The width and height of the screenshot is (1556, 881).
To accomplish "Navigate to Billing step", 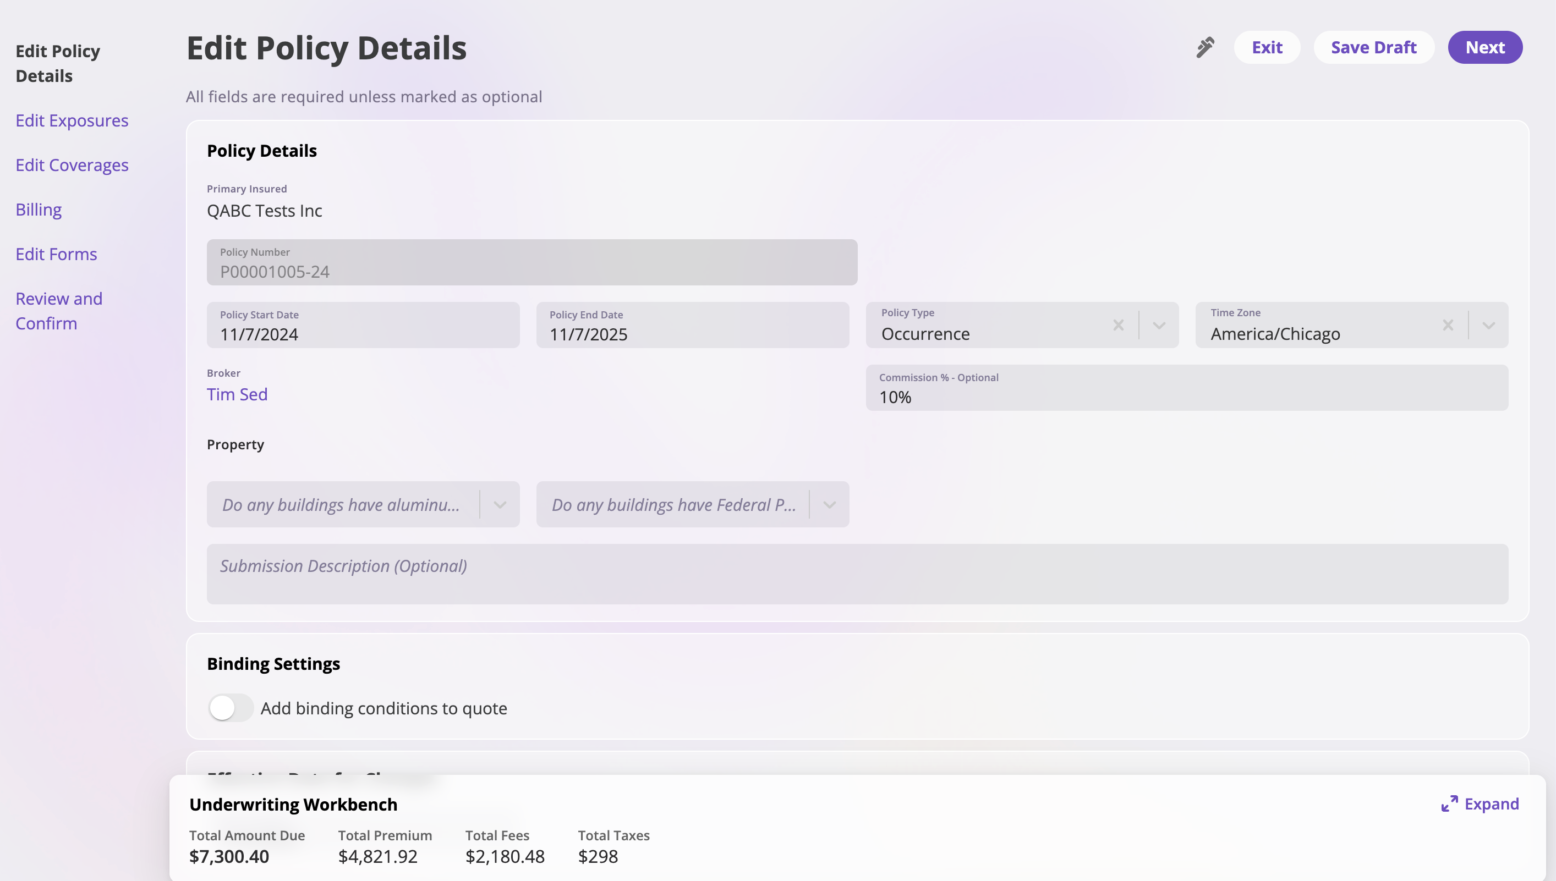I will (39, 210).
